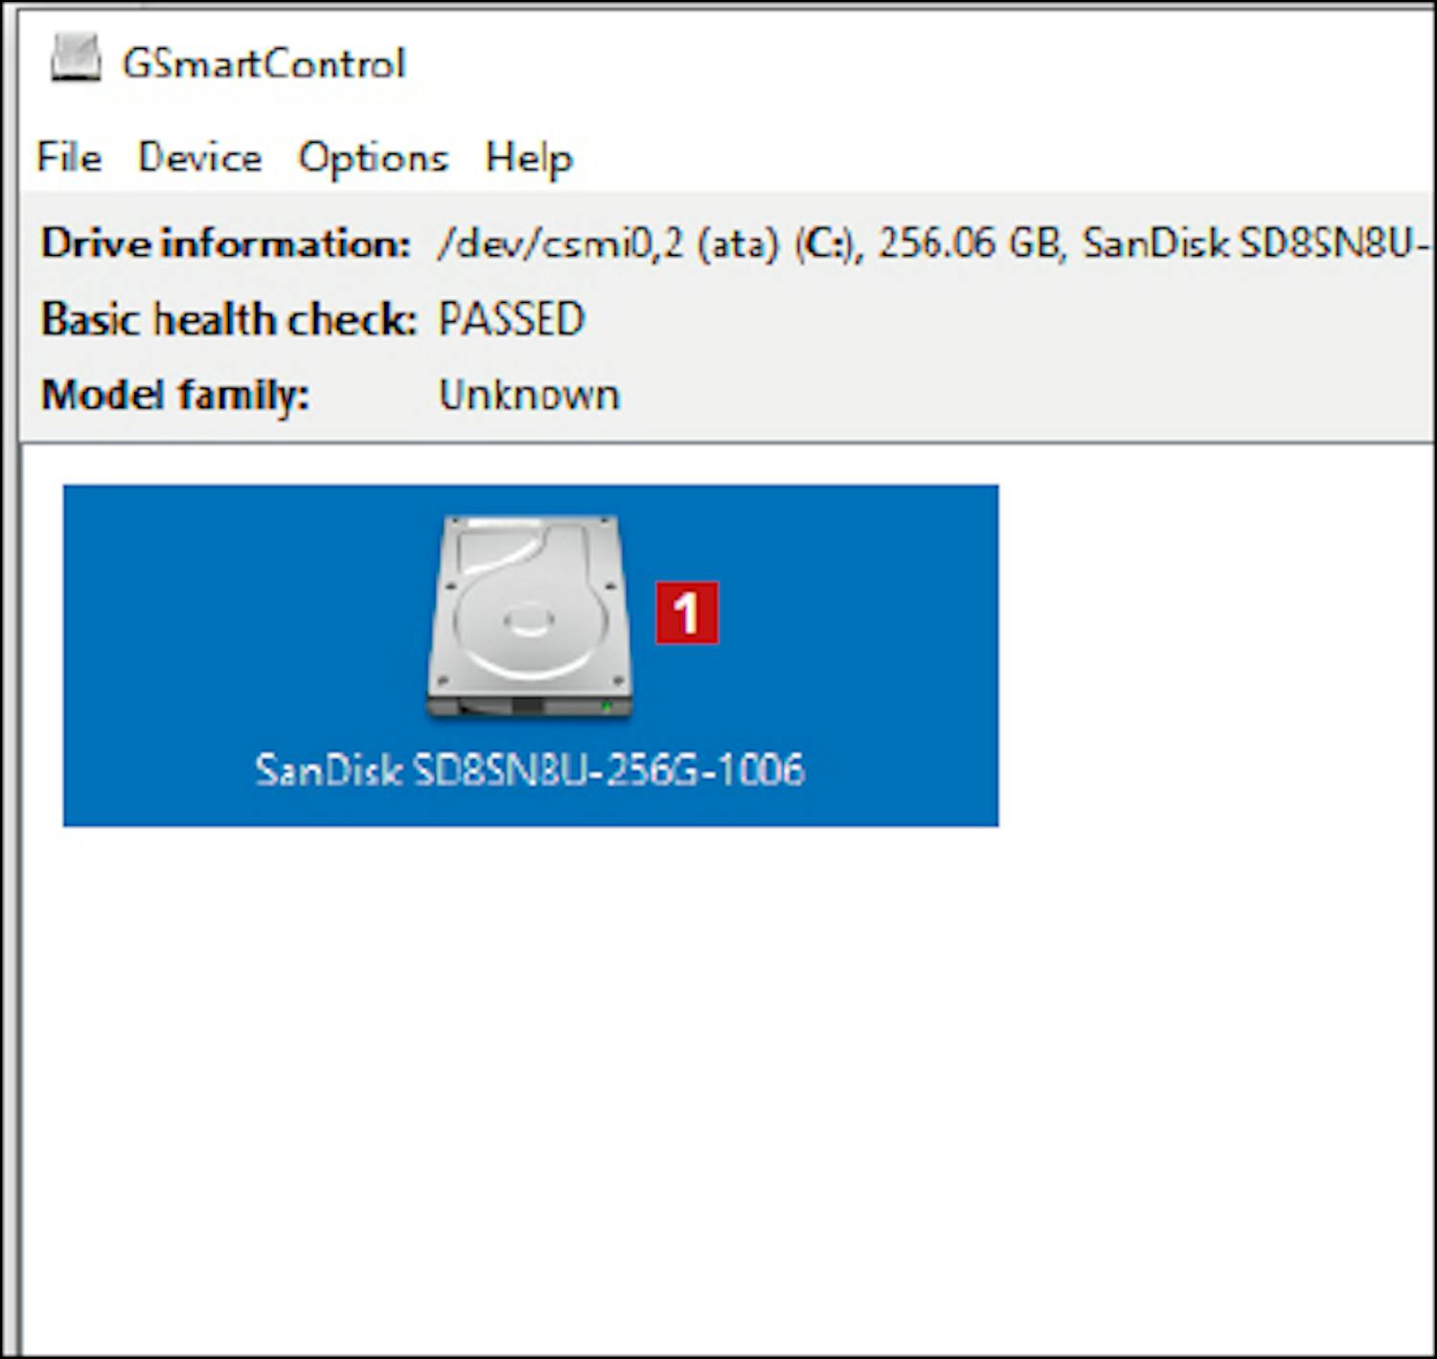Screen dimensions: 1437x1359
Task: Select the SanDisk hard drive icon
Action: point(530,617)
